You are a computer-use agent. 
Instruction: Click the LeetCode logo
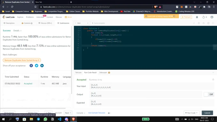[8, 17]
